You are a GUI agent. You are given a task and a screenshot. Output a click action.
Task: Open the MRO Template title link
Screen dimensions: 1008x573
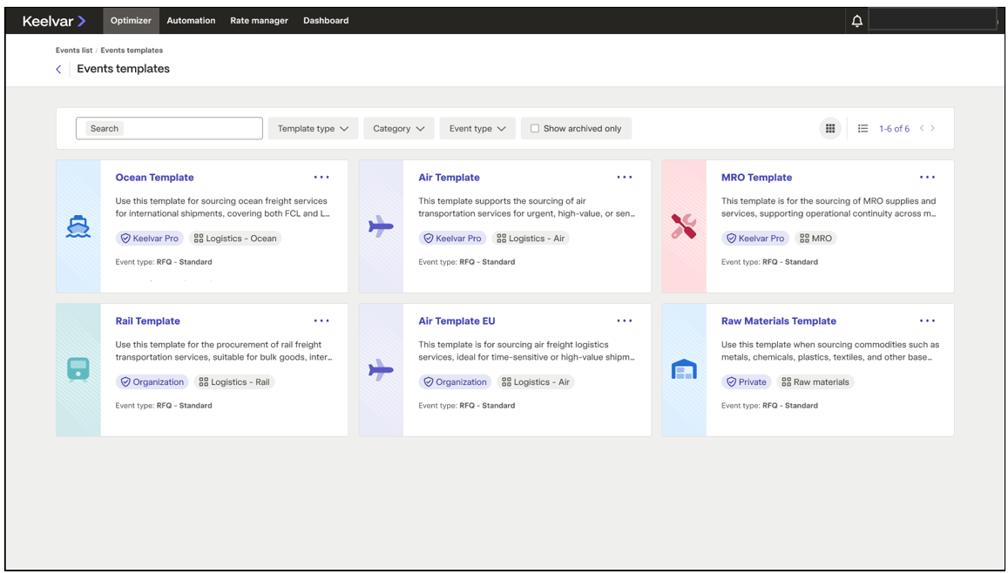pos(756,178)
